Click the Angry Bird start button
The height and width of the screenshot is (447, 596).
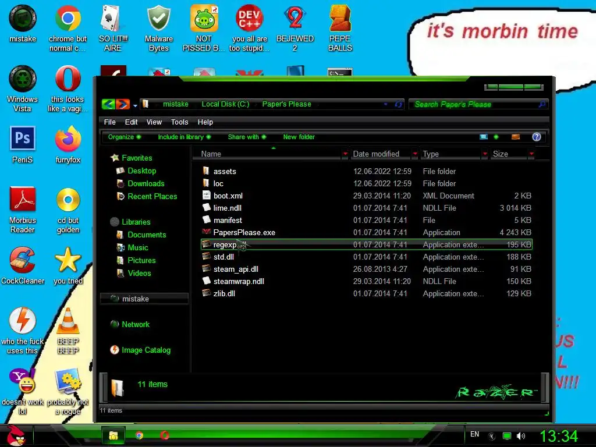pyautogui.click(x=16, y=435)
